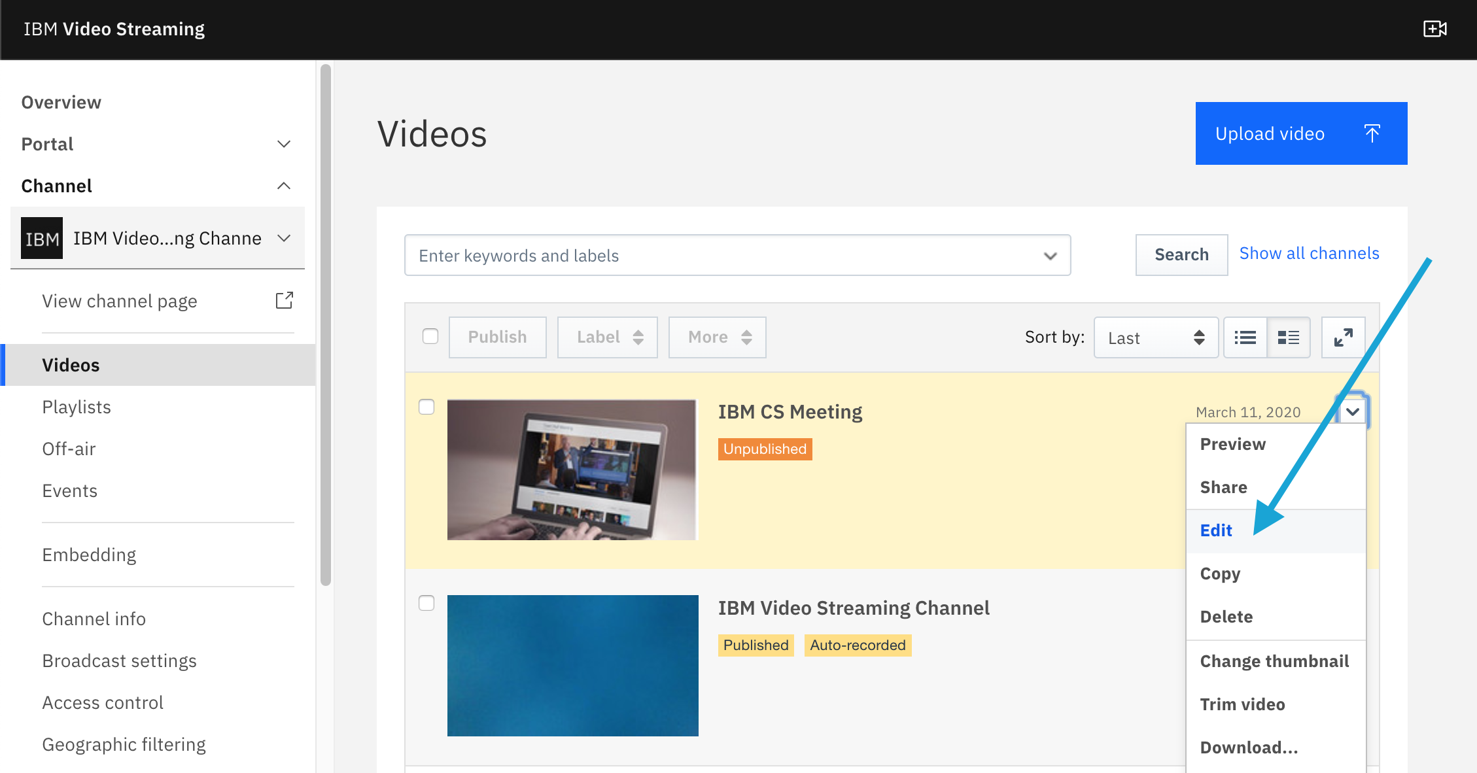The height and width of the screenshot is (773, 1477).
Task: Click the Search button
Action: [1181, 254]
